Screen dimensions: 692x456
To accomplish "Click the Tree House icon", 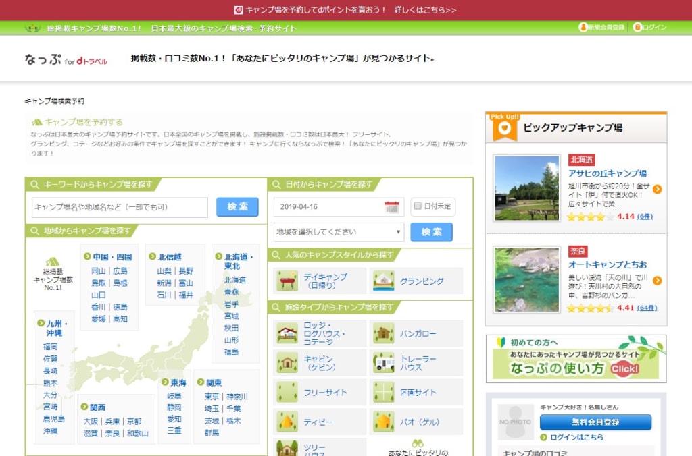I will [x=287, y=448].
